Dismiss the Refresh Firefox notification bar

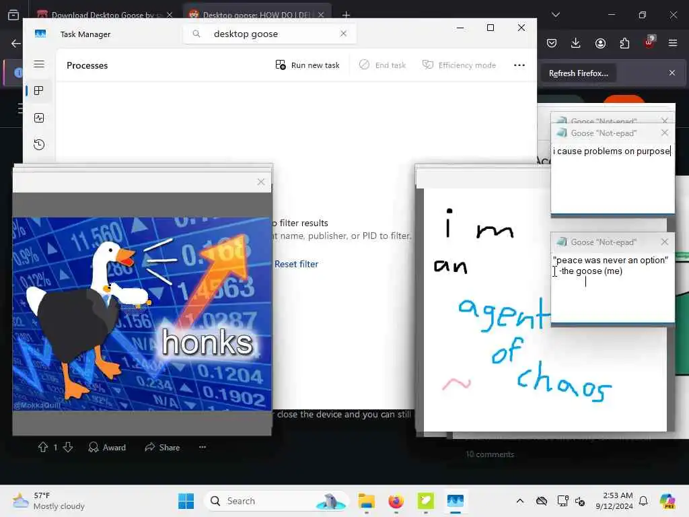tap(672, 73)
